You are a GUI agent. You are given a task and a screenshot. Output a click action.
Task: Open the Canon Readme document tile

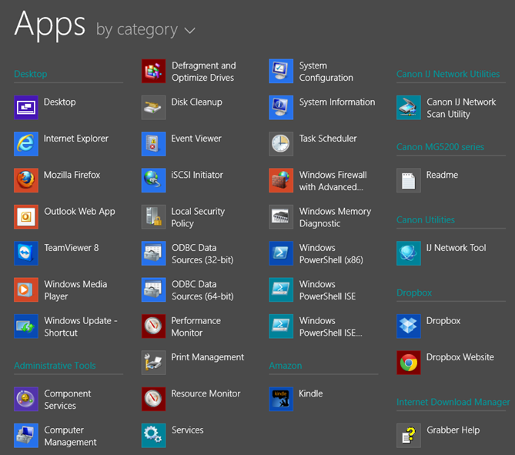(409, 181)
